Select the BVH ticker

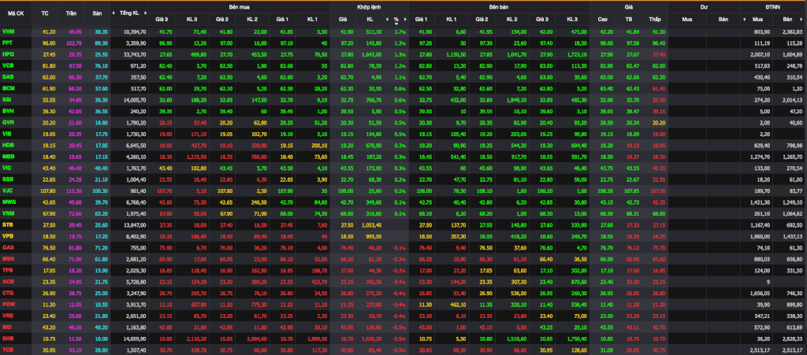click(x=8, y=110)
